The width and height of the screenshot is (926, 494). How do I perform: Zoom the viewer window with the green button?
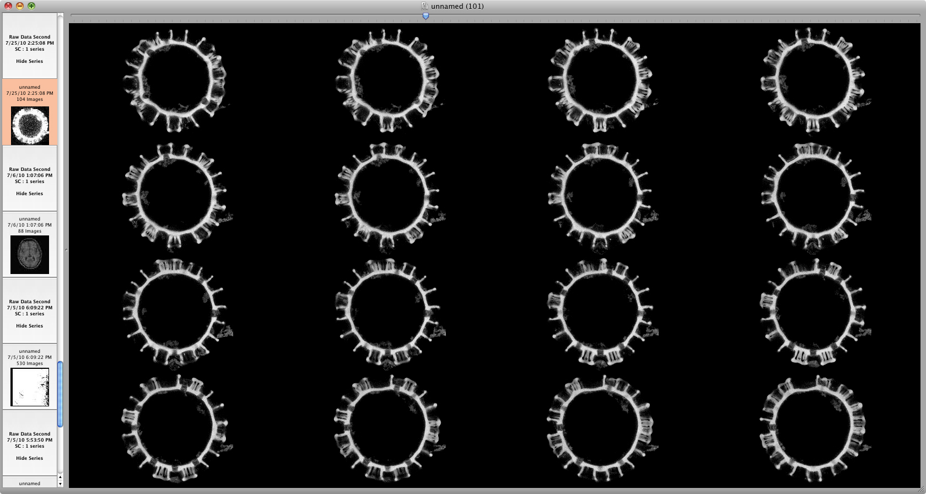pyautogui.click(x=31, y=6)
